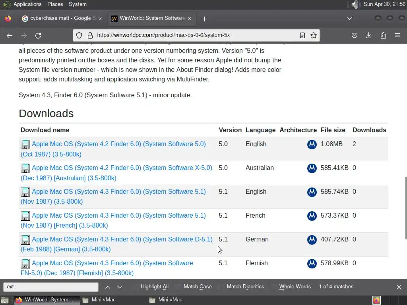Close the WinWorld System Software tab
Image resolution: width=407 pixels, height=305 pixels.
tap(190, 18)
